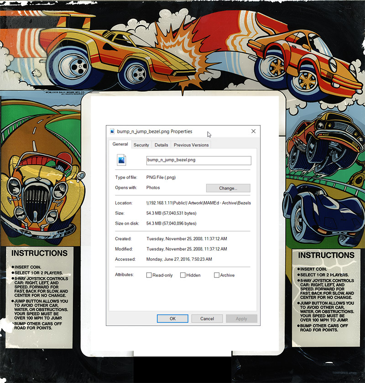
Task: Check the Hidden attribute box
Action: point(182,275)
